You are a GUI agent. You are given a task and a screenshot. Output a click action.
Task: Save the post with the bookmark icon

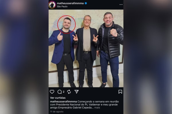tap(120, 92)
